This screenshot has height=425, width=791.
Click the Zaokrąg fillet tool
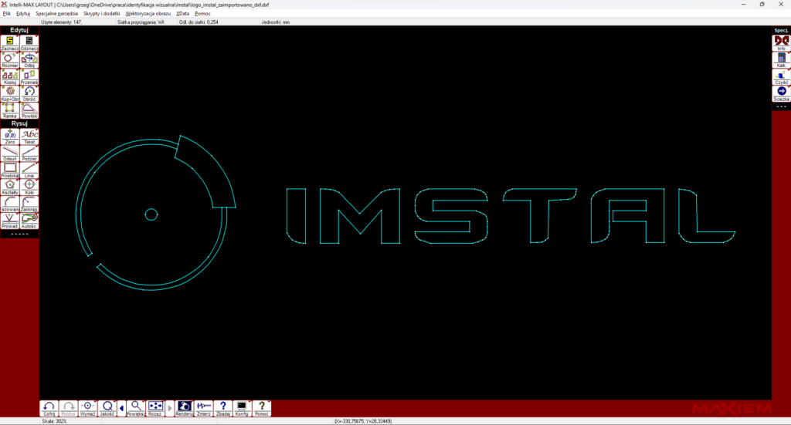click(29, 204)
